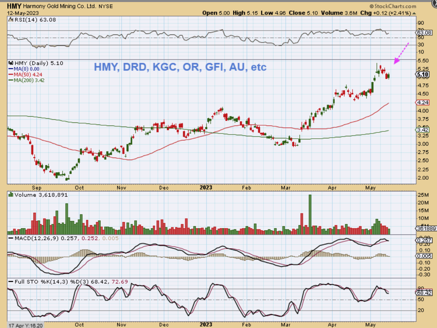This screenshot has width=437, height=328.
Task: Click the 5.10 last price tag
Action: pyautogui.click(x=423, y=74)
